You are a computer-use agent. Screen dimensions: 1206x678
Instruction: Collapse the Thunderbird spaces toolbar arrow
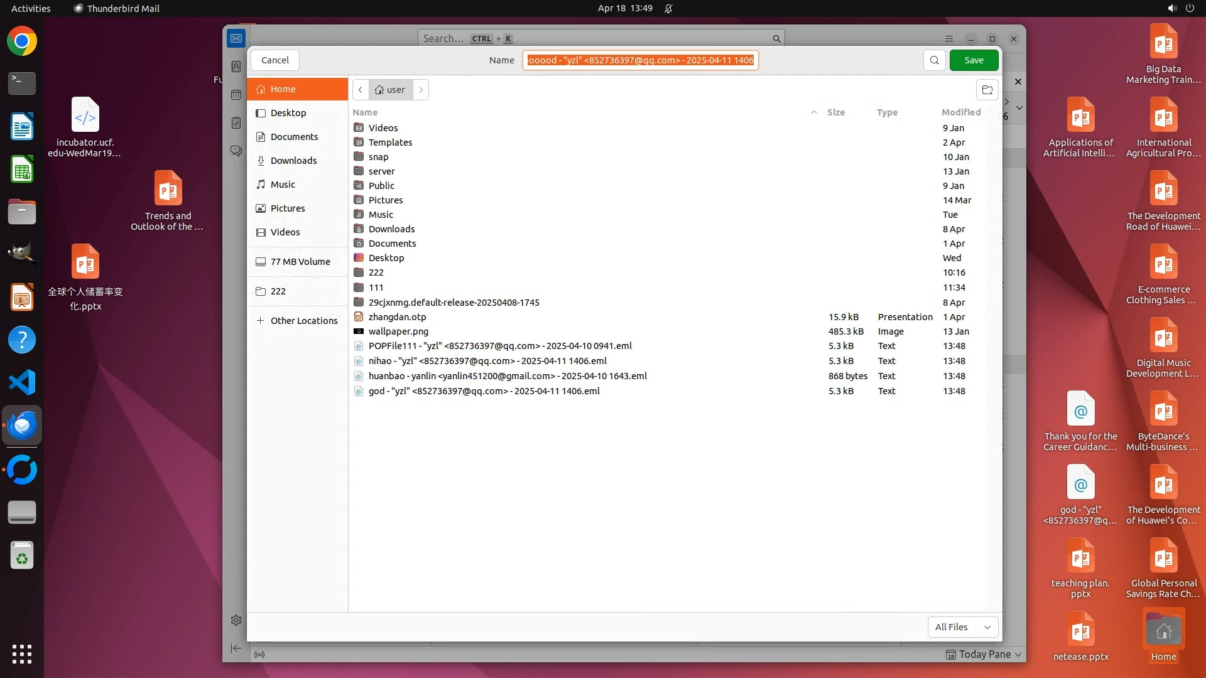click(236, 648)
